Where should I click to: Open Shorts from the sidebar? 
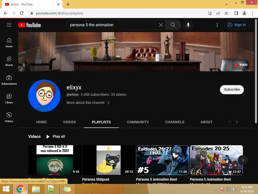point(9,61)
